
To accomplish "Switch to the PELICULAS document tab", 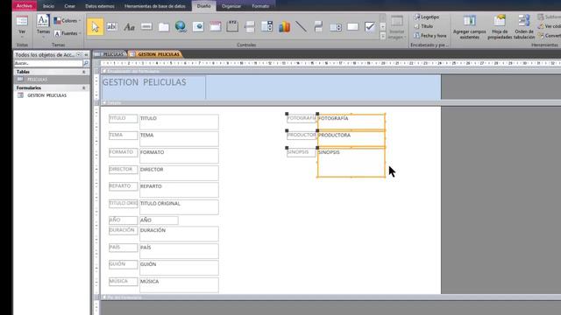I will coord(110,54).
